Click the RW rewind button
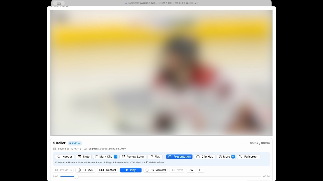 click(x=191, y=170)
